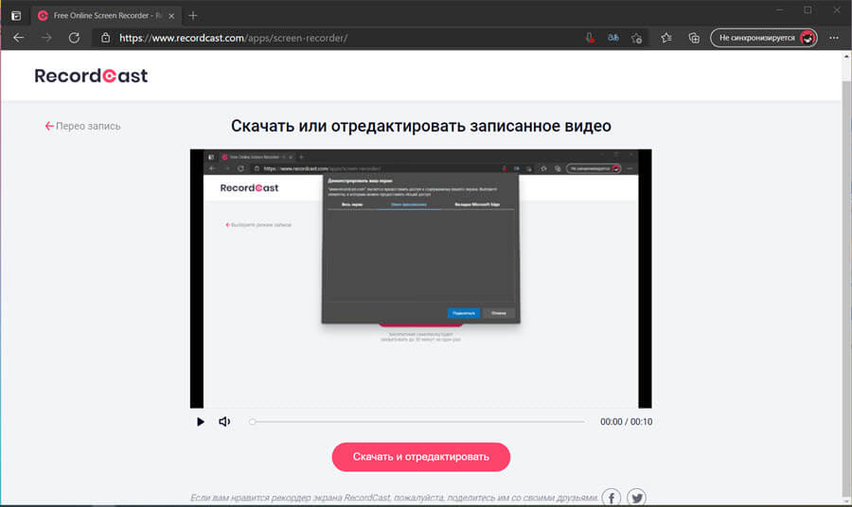The width and height of the screenshot is (852, 507).
Task: Add page to favorites star icon
Action: pyautogui.click(x=637, y=38)
